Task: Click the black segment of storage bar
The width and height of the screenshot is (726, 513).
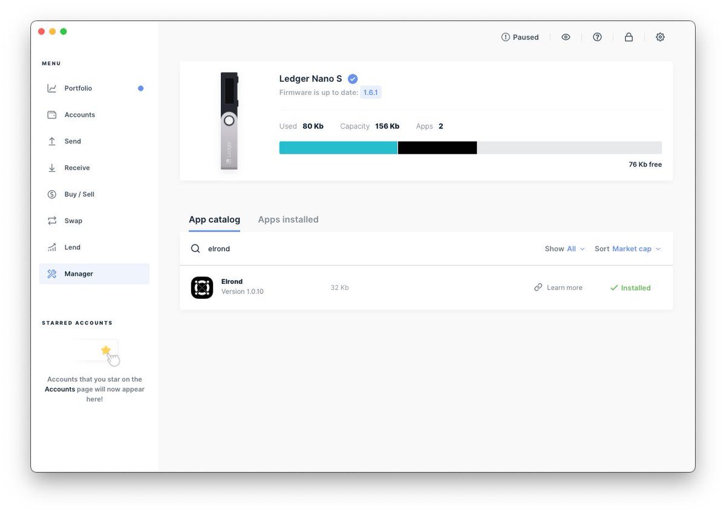Action: point(437,148)
